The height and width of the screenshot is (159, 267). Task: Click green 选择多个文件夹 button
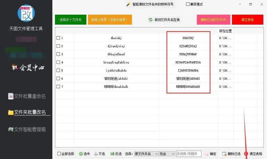tap(70, 19)
